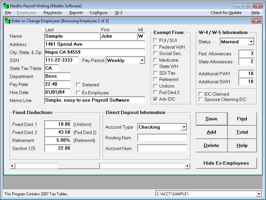
Task: Uncheck the Adv EIC checkbox
Action: point(155,99)
